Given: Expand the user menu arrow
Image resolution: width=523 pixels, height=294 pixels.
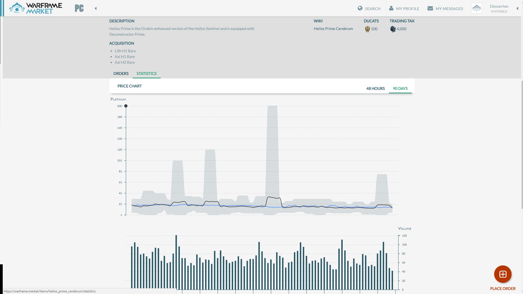Looking at the screenshot, I should click(517, 8).
